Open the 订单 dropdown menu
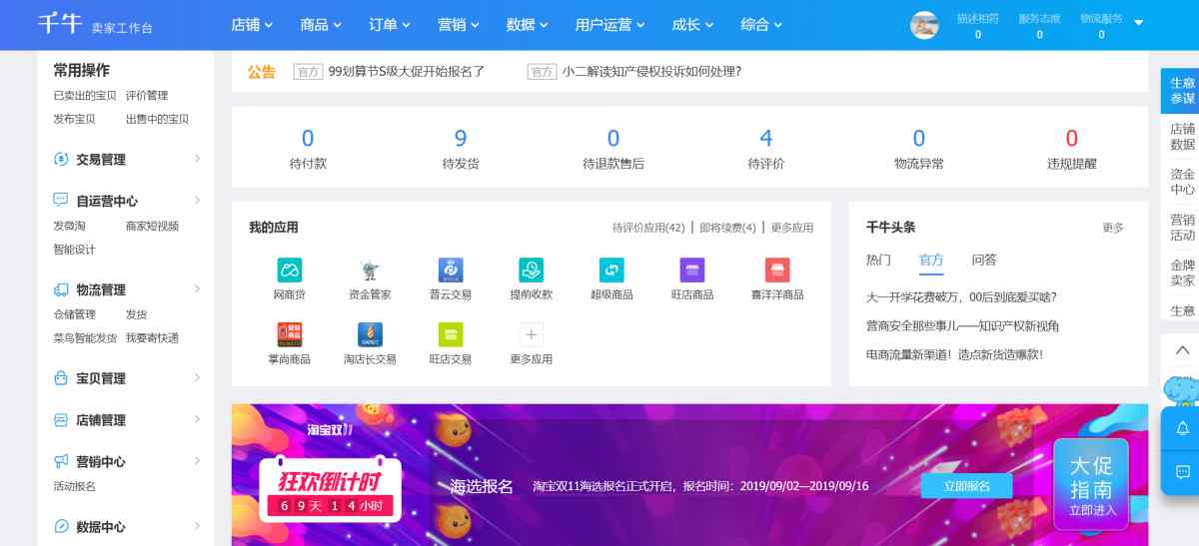 point(390,25)
